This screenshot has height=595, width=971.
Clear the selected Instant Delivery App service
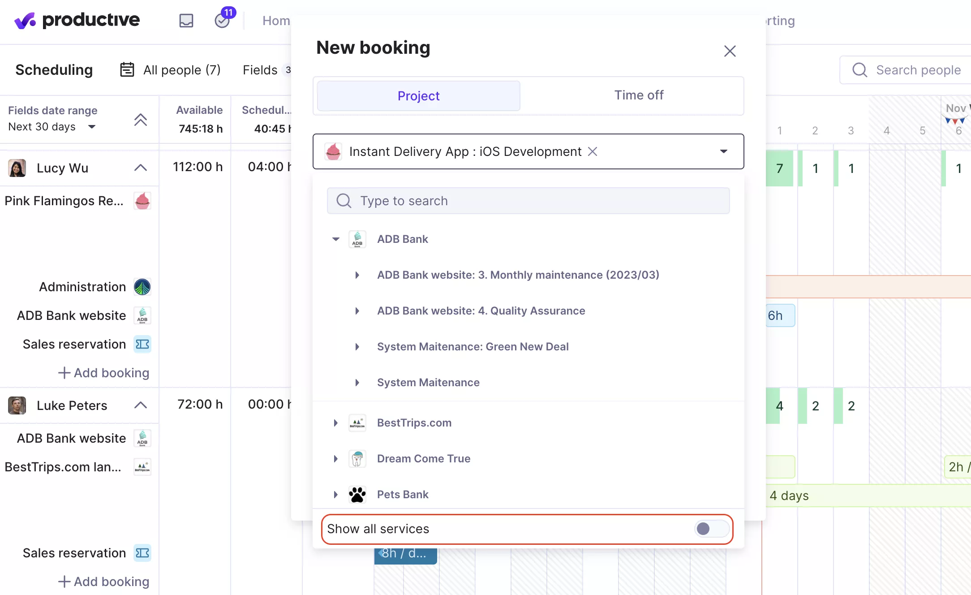(593, 151)
